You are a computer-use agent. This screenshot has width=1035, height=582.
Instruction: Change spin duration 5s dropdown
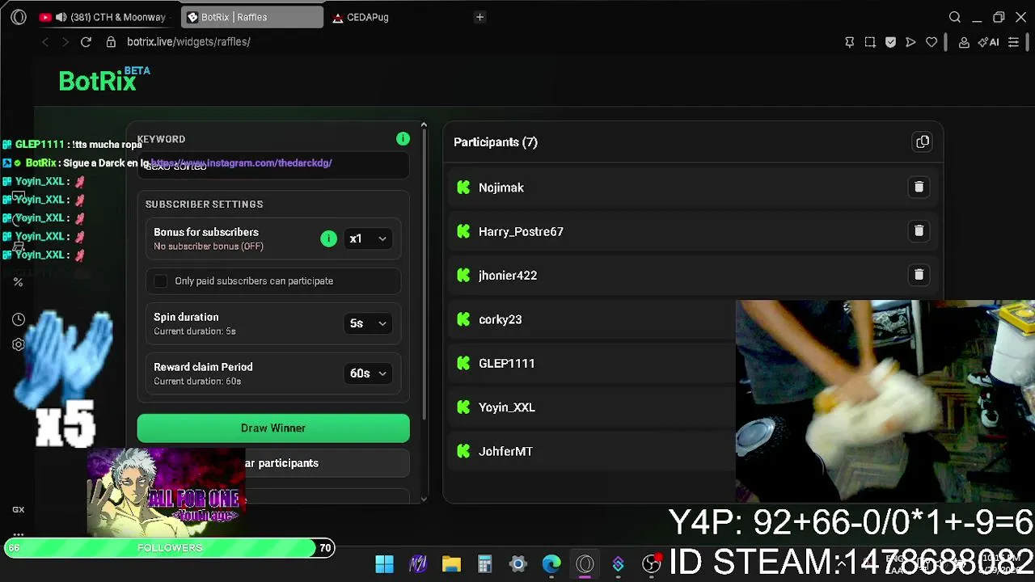(x=368, y=323)
